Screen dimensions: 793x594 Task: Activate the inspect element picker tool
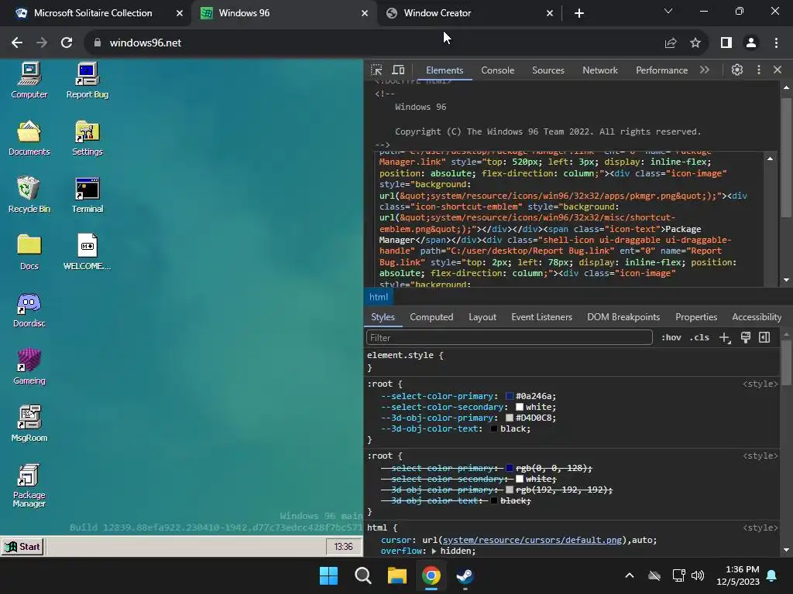(x=376, y=70)
